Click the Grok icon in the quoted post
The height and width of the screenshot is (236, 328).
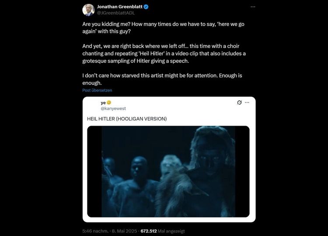pyautogui.click(x=239, y=102)
